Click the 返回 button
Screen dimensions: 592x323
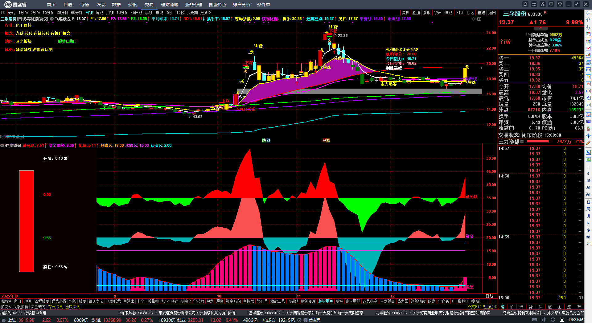tap(492, 13)
